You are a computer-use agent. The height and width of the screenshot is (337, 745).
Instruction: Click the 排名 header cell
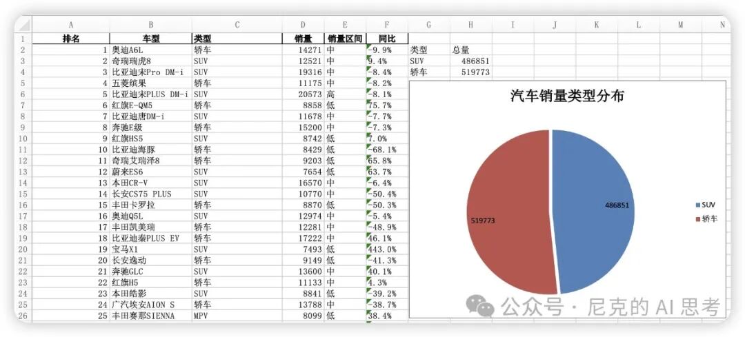pos(71,39)
